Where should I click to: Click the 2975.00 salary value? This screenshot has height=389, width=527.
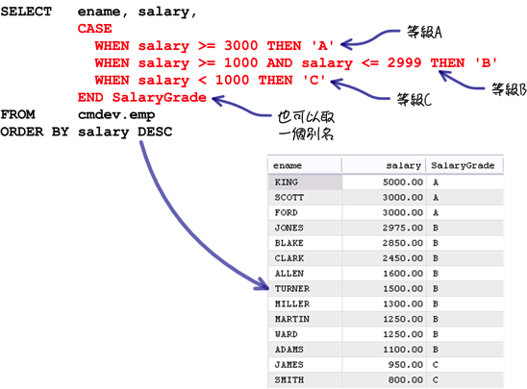[x=403, y=228]
